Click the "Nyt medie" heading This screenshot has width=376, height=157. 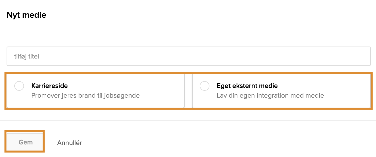[26, 15]
